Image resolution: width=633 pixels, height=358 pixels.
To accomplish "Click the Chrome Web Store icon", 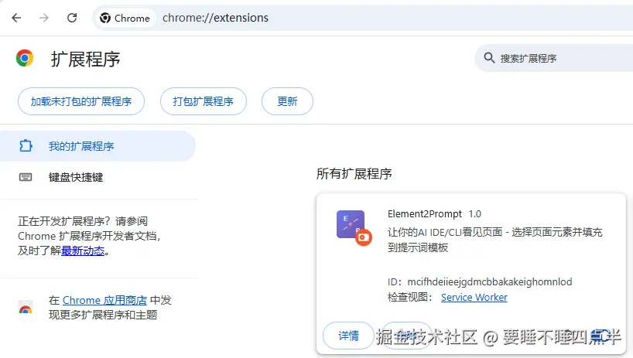I will tap(26, 308).
